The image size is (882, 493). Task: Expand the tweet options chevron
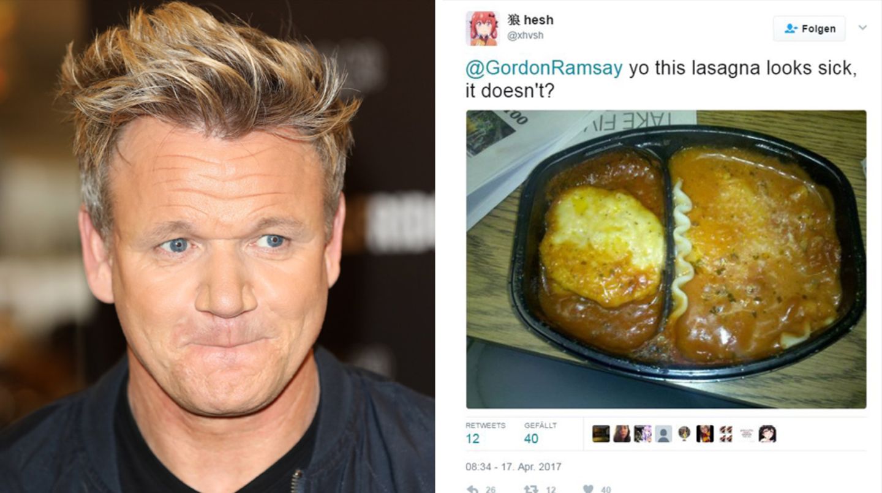pos(862,28)
